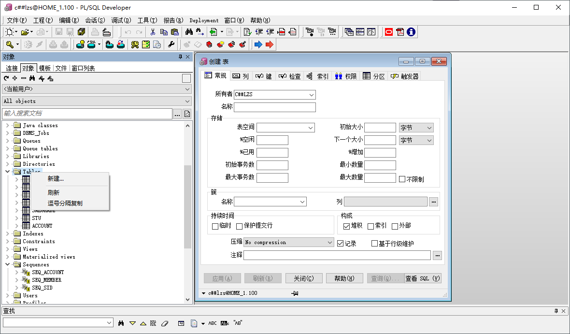Click the Copy toolbar icon

[164, 32]
